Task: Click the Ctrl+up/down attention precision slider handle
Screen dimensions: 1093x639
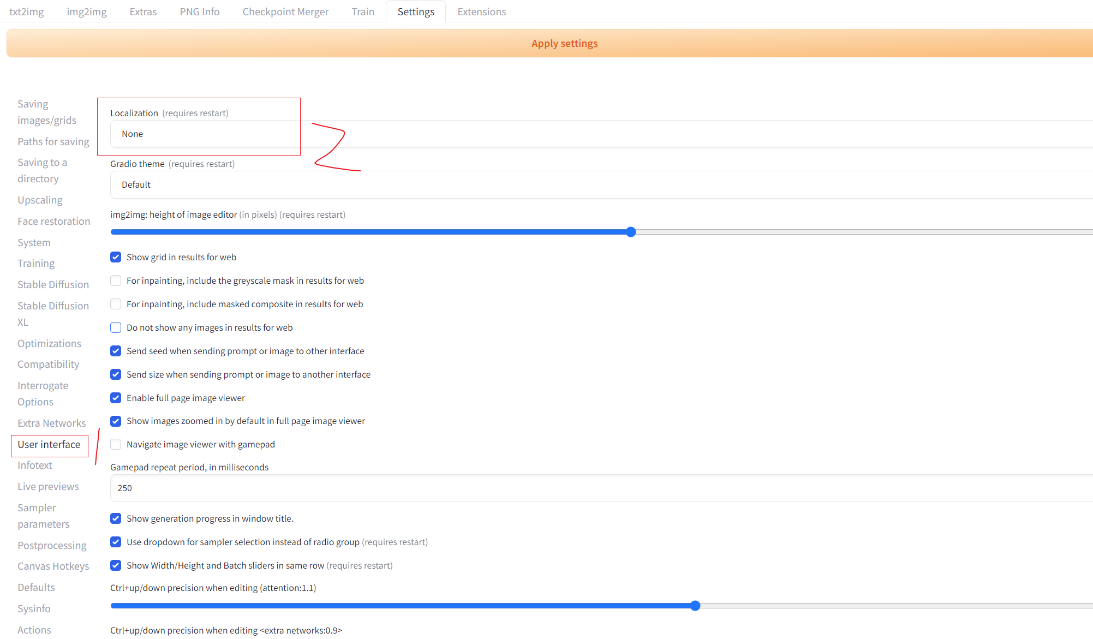Action: [695, 606]
